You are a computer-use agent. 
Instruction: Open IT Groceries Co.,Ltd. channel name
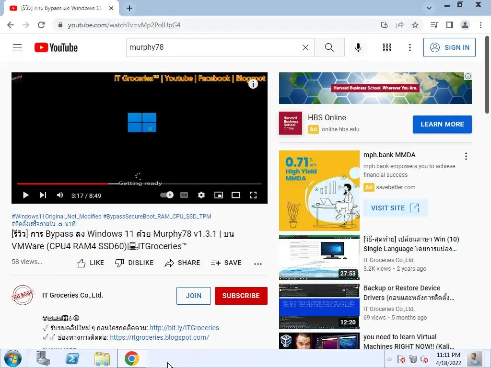pyautogui.click(x=73, y=295)
